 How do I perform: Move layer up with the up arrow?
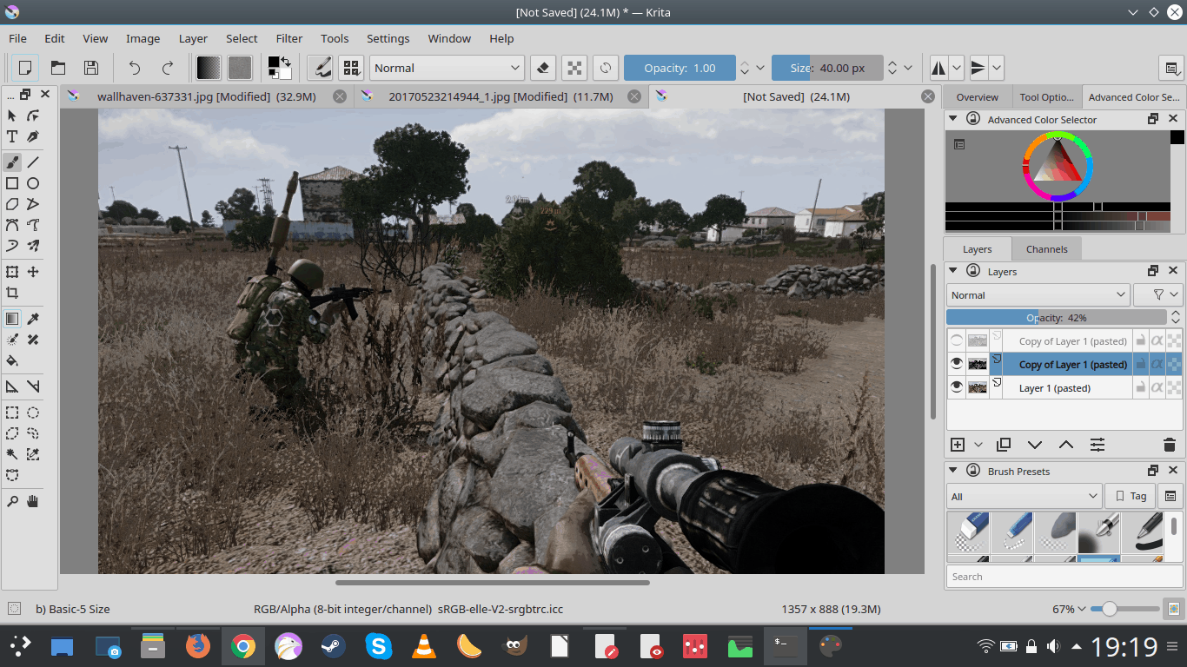click(1066, 445)
